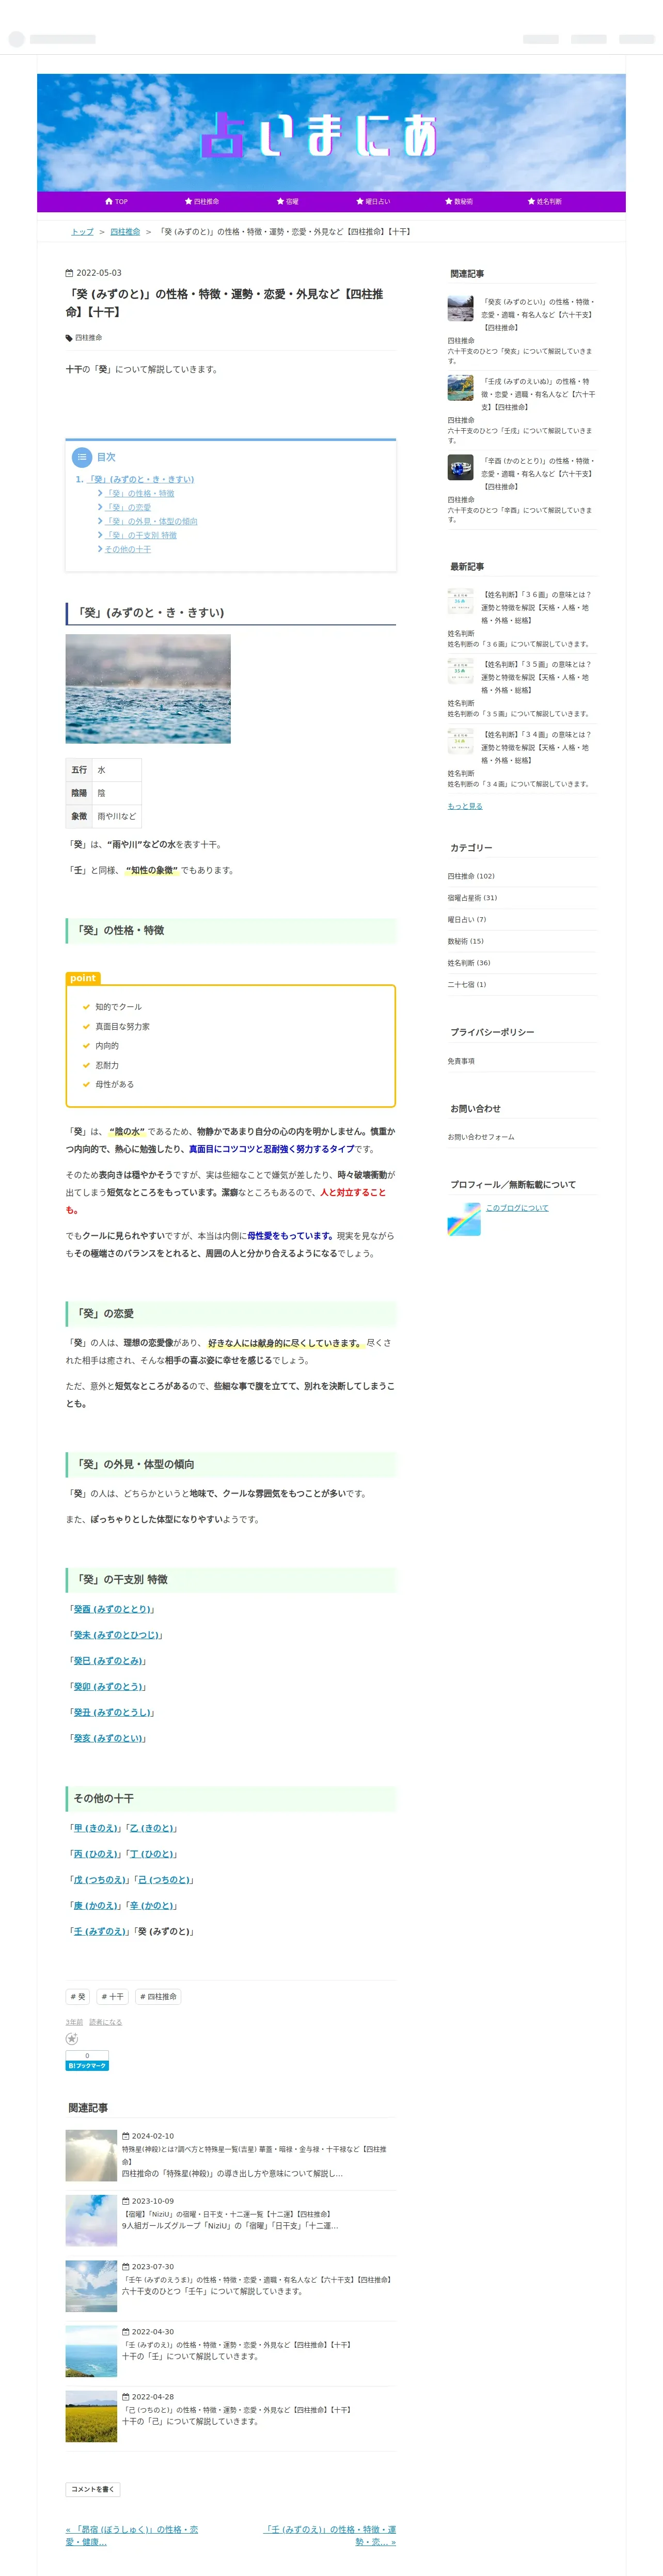Open the 戊 (つちのえ) link

(99, 1881)
